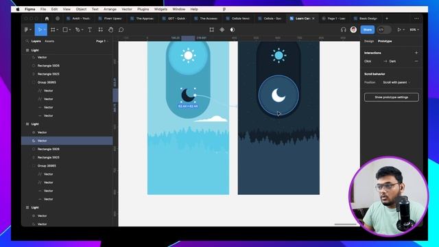Screen dimensions: 439x247
Task: Click Show prototype settings button
Action: click(392, 97)
